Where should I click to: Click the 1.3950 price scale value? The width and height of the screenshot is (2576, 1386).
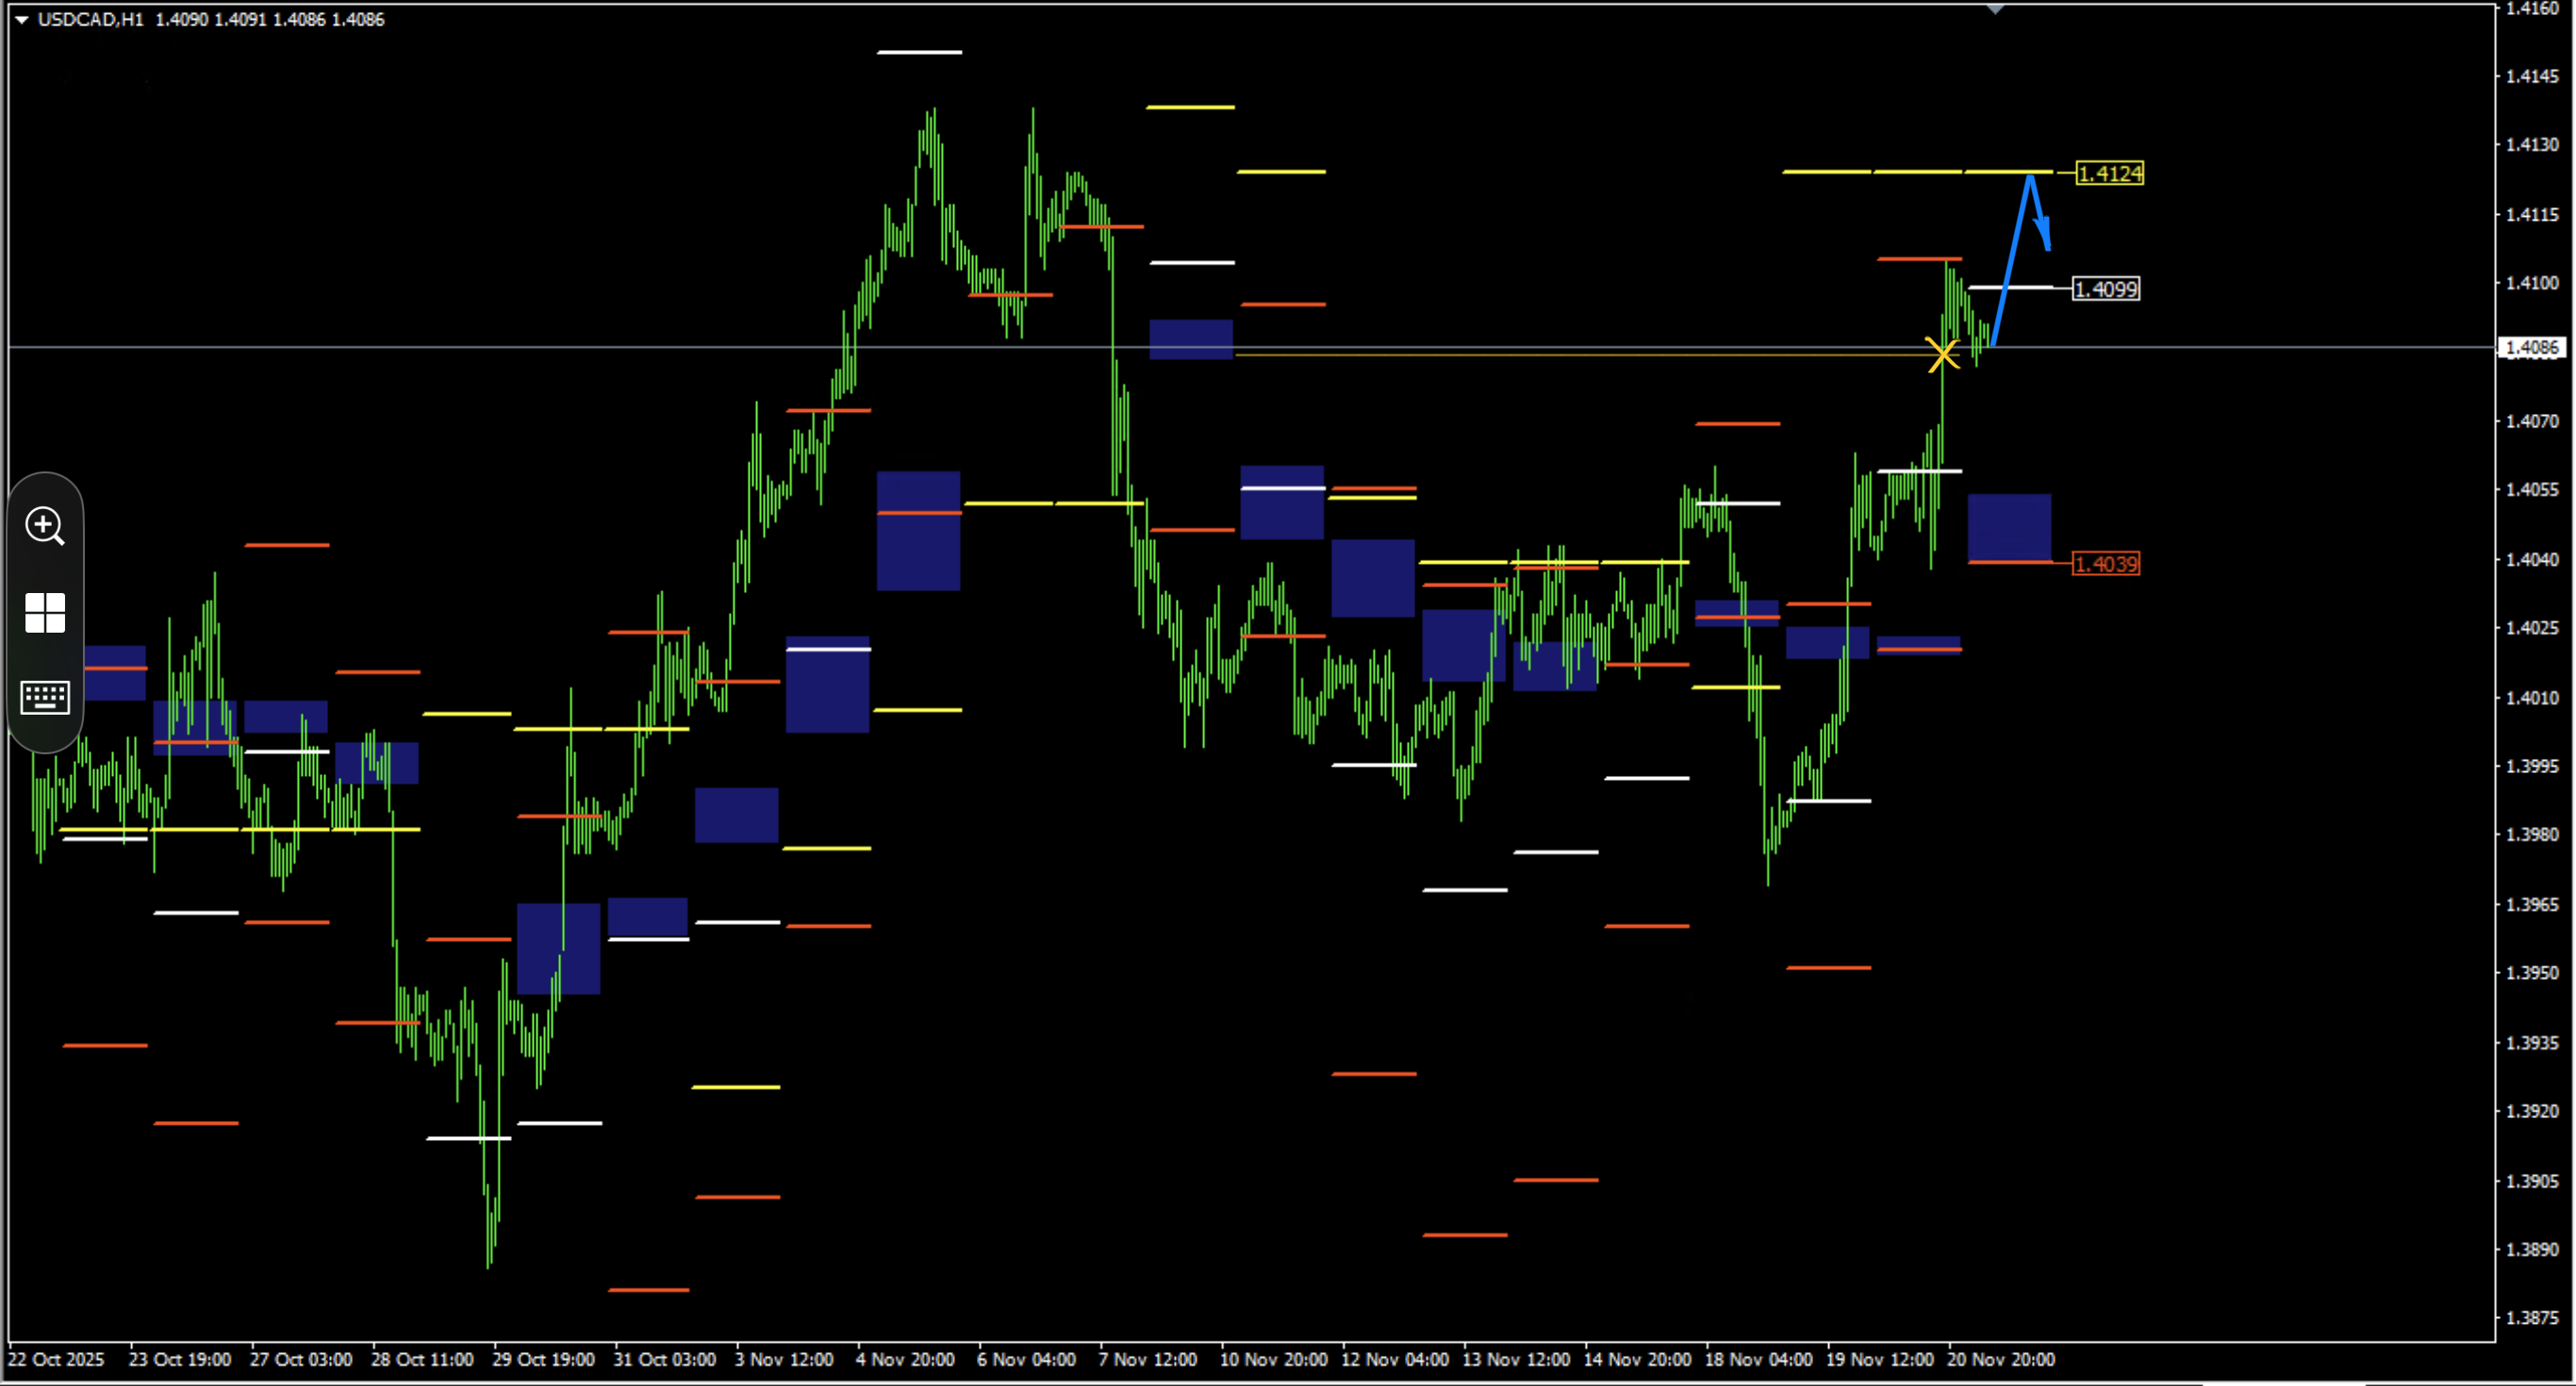pyautogui.click(x=2533, y=973)
